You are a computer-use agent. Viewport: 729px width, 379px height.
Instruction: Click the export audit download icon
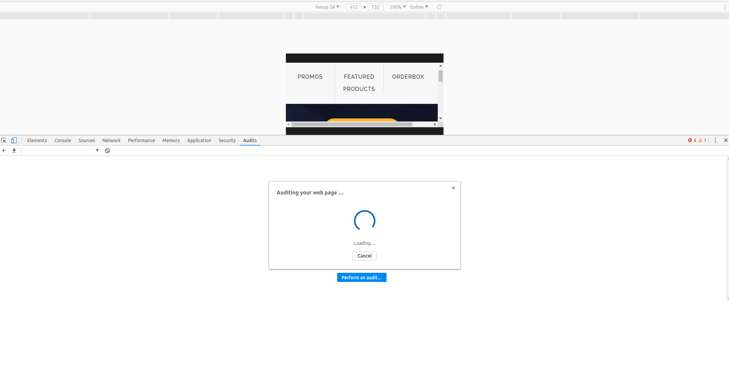14,150
